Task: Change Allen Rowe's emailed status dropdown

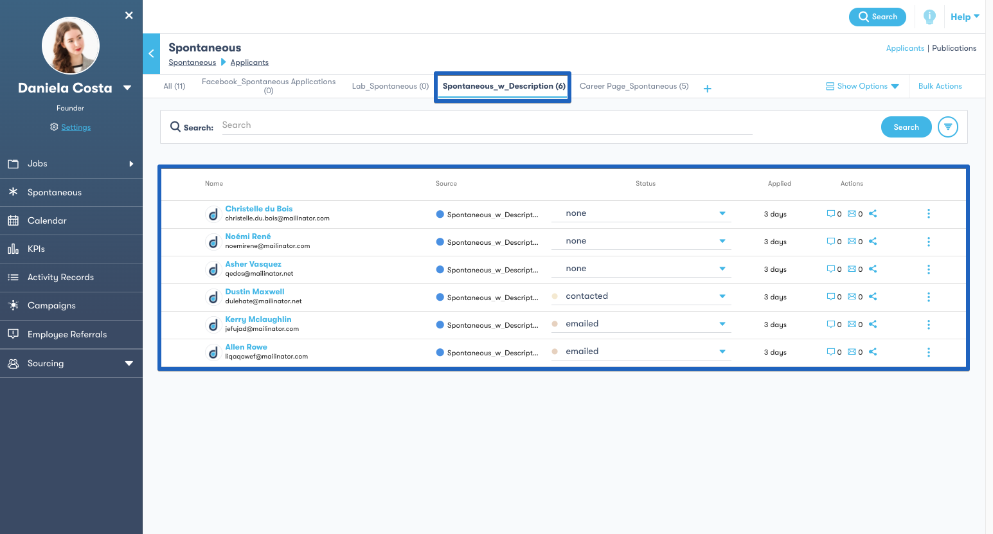Action: click(641, 352)
